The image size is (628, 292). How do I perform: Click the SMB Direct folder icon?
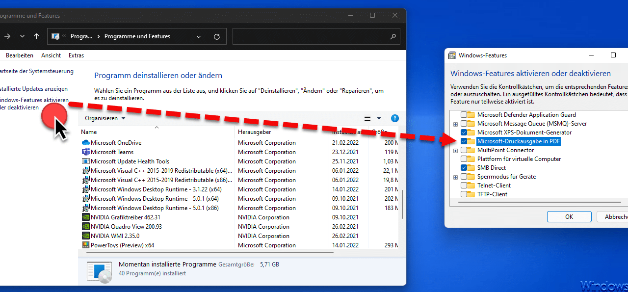coord(471,168)
